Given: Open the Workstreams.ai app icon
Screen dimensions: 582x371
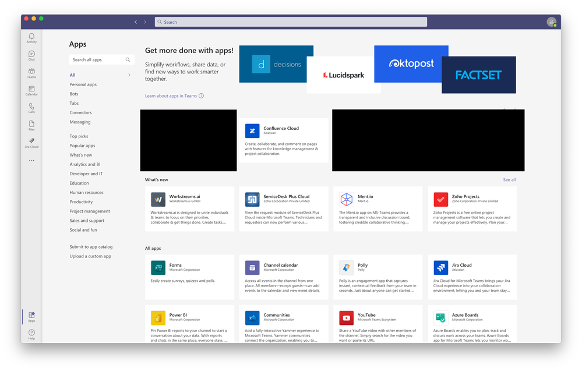Looking at the screenshot, I should 158,199.
